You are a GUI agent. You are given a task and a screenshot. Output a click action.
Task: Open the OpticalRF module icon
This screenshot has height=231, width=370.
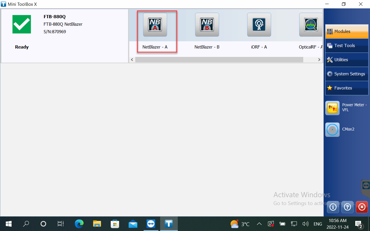click(x=311, y=25)
